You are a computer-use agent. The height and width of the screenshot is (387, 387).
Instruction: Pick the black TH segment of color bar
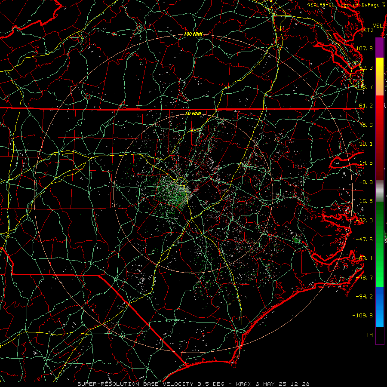click(x=380, y=335)
